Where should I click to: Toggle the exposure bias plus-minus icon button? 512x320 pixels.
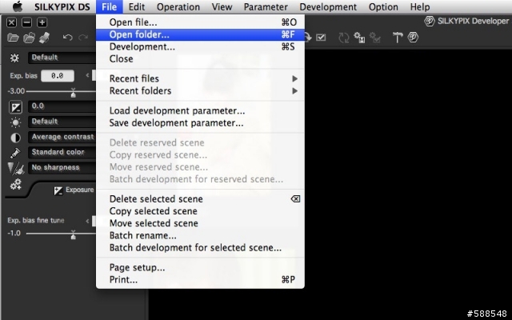[x=15, y=106]
